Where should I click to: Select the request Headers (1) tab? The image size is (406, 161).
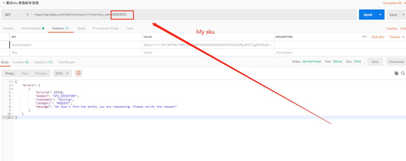60,28
